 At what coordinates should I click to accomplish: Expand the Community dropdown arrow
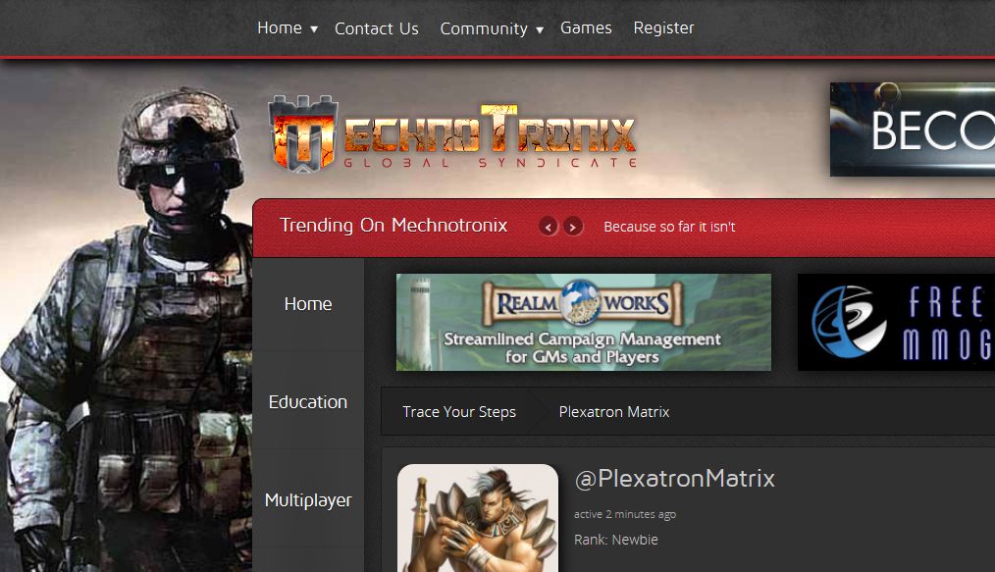(540, 29)
